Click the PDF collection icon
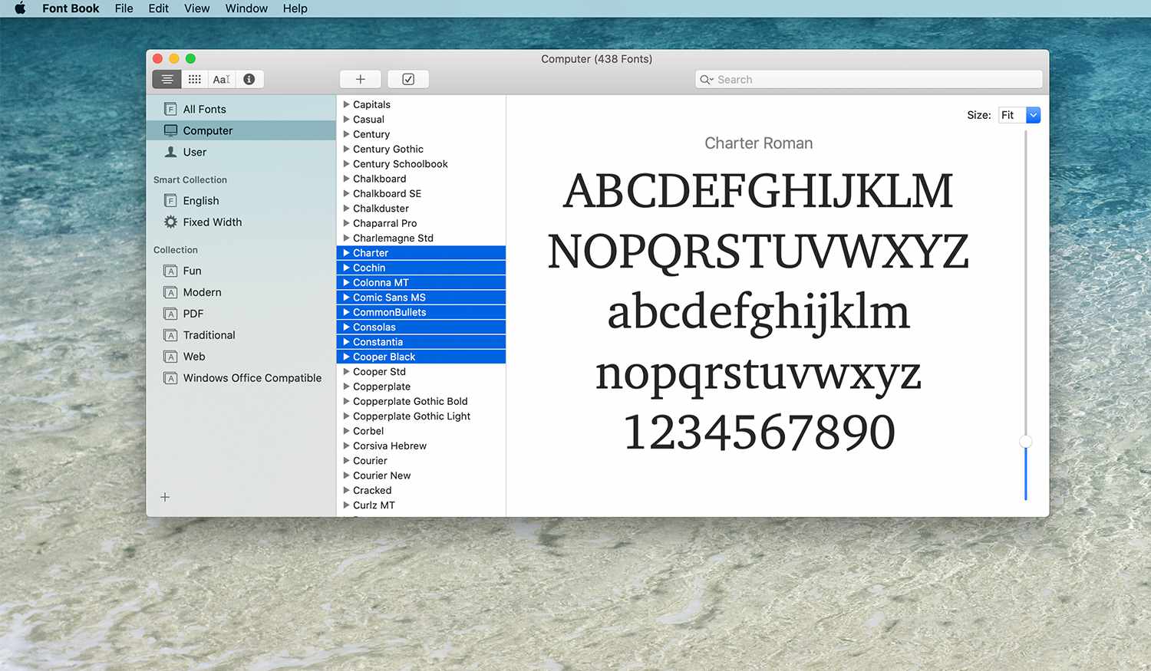Image resolution: width=1151 pixels, height=671 pixels. coord(170,314)
